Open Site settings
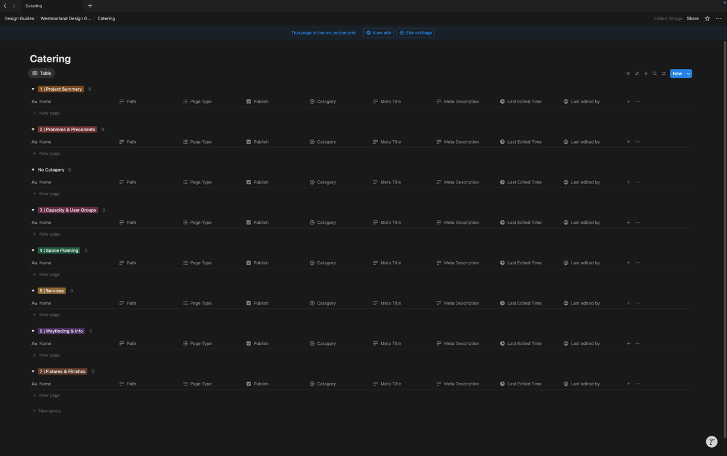This screenshot has height=456, width=727. (415, 33)
